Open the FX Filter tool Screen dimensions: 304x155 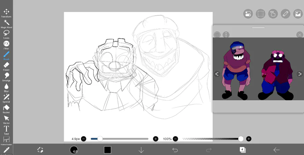pos(6,45)
